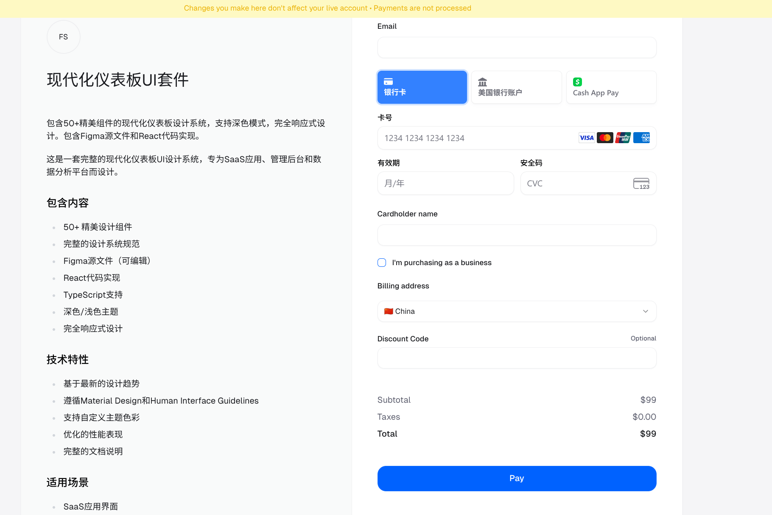Focus the Email input field
Viewport: 772px width, 515px height.
516,47
